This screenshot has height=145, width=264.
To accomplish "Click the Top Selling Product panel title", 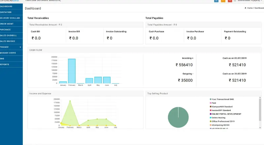I will (x=158, y=93).
